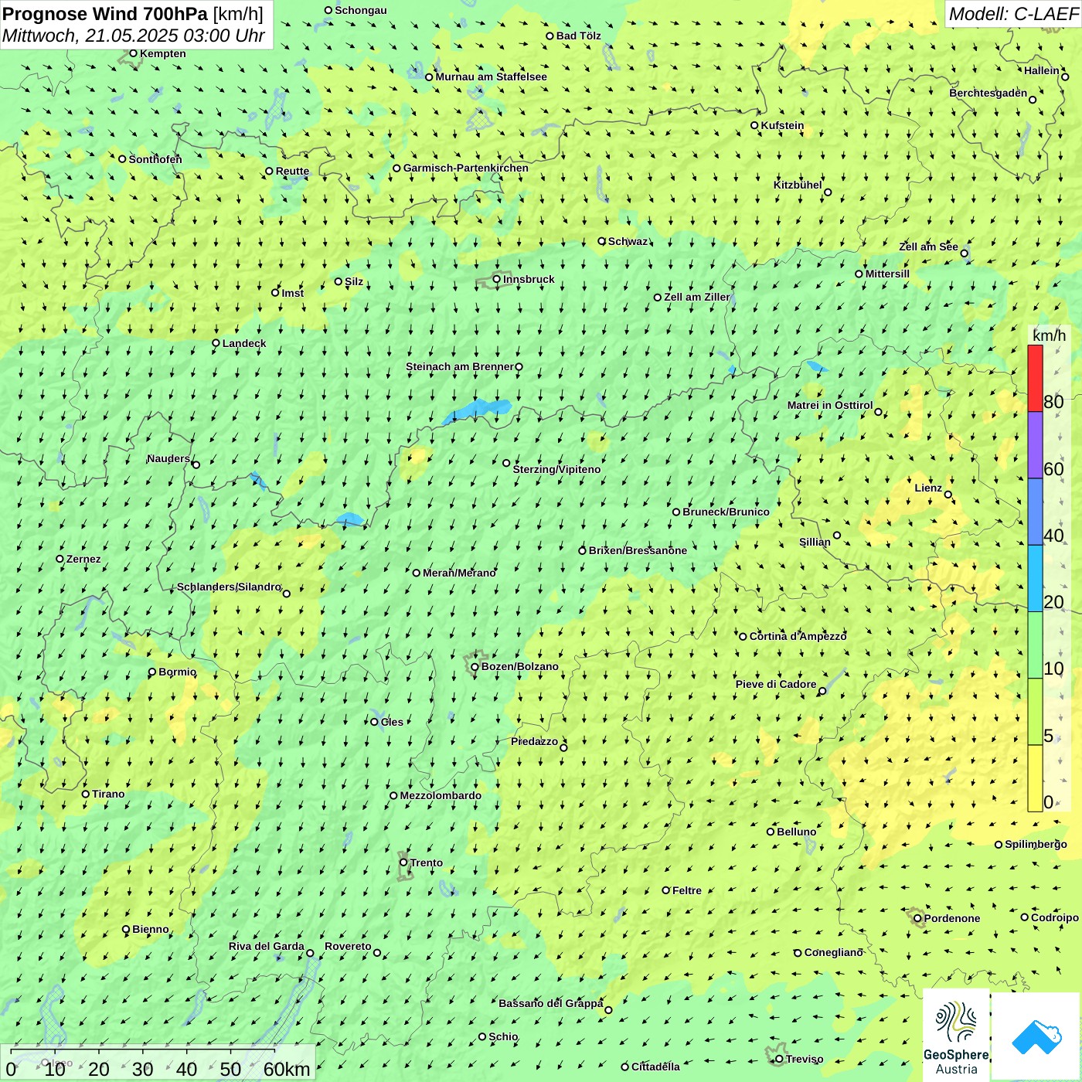Click the 'Mezzolombardo' label

click(441, 795)
